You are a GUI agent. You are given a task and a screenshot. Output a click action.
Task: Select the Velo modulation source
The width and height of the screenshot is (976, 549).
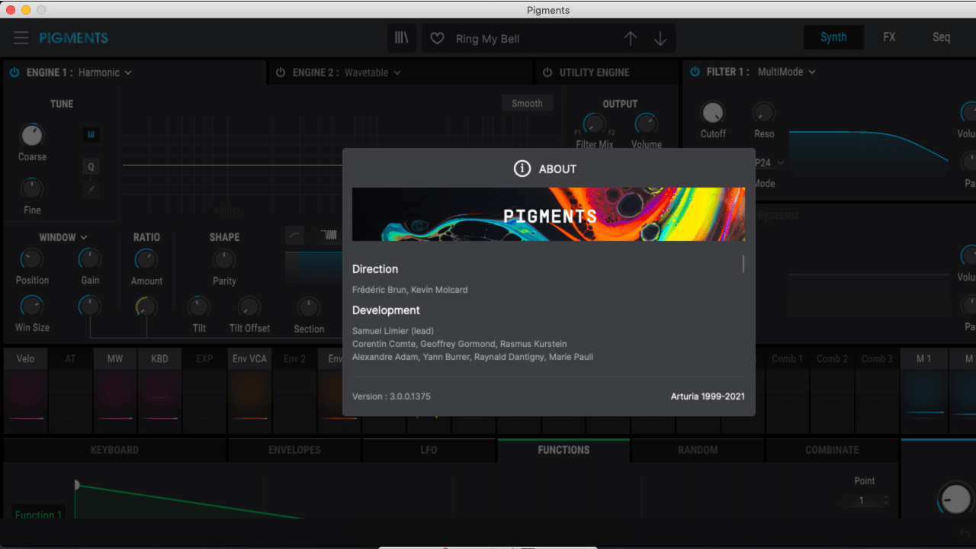[x=25, y=358]
